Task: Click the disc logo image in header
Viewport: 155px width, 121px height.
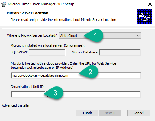Action: click(144, 17)
